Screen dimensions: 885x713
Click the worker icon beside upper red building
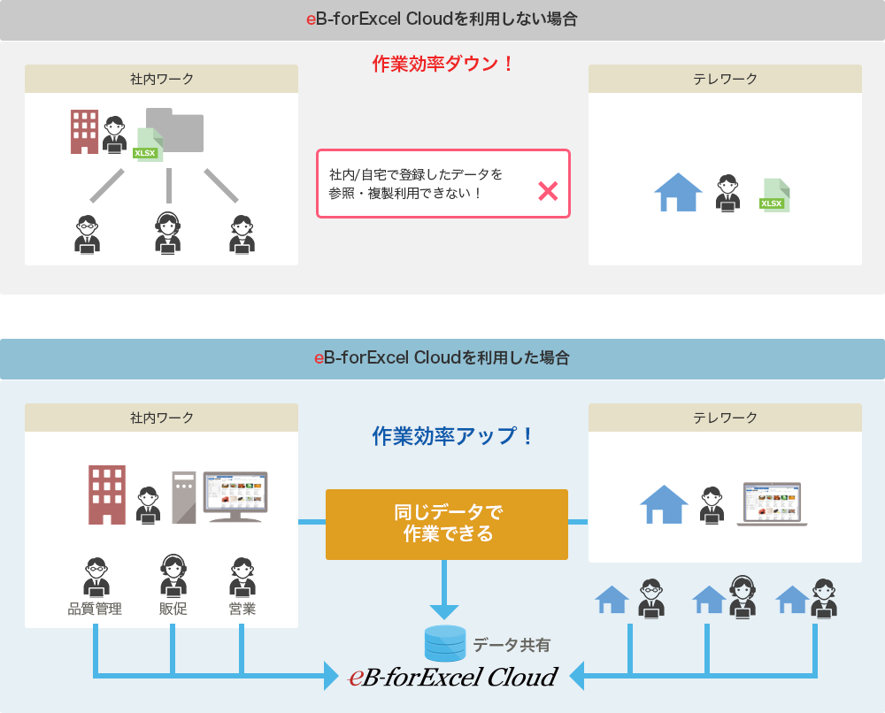tap(114, 134)
